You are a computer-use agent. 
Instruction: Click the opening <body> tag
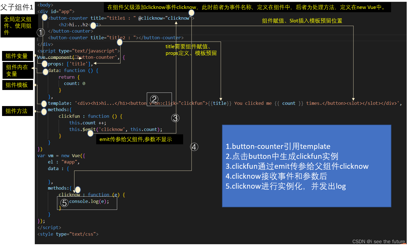point(45,5)
